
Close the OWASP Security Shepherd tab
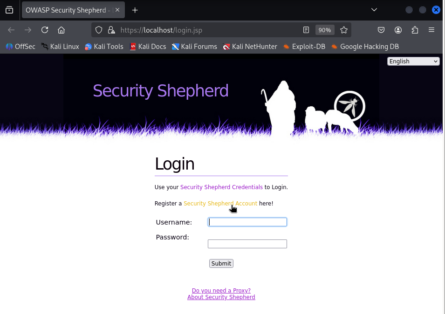(x=117, y=10)
